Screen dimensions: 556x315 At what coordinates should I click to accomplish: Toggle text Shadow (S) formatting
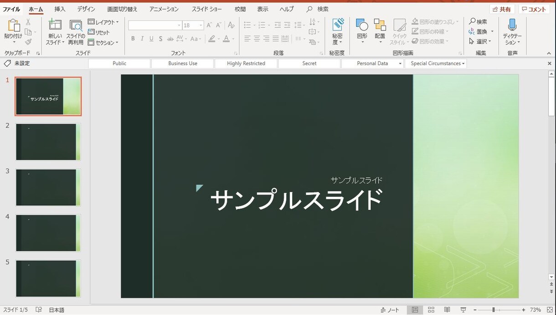(x=161, y=39)
